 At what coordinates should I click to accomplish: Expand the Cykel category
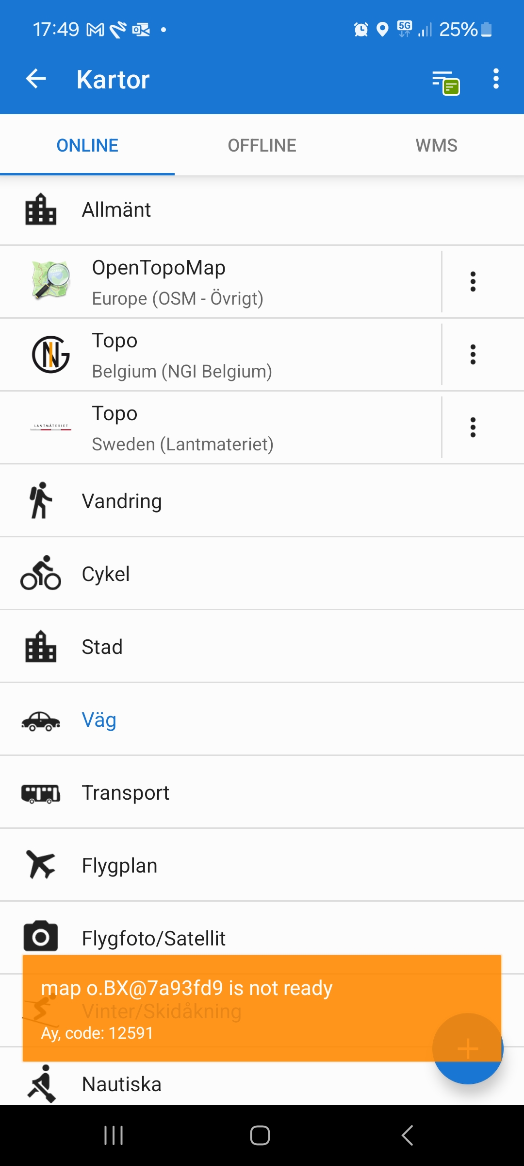(x=262, y=574)
